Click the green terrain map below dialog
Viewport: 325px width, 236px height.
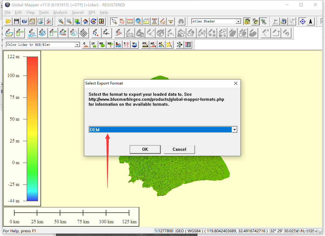(x=174, y=174)
